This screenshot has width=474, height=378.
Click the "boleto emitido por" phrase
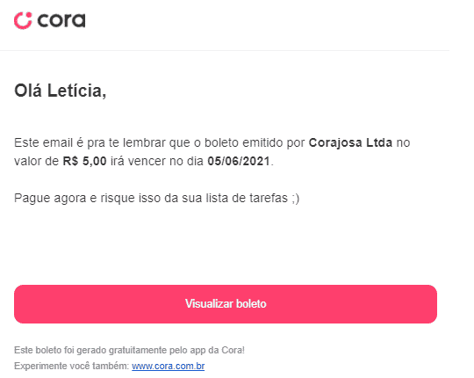pyautogui.click(x=255, y=142)
